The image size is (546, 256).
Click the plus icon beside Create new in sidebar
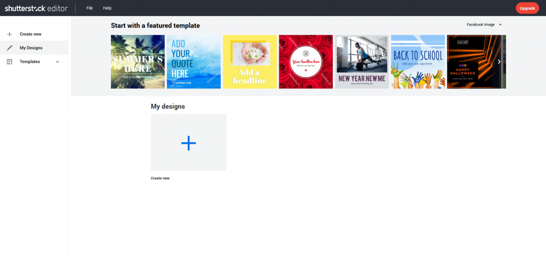coord(10,34)
